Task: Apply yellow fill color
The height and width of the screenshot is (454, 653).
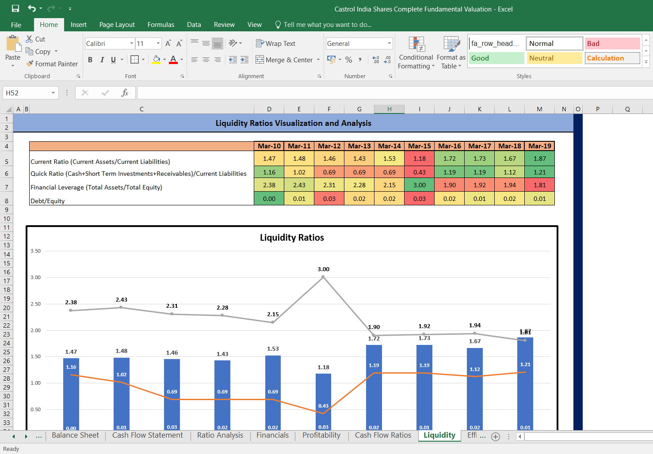Action: tap(157, 60)
